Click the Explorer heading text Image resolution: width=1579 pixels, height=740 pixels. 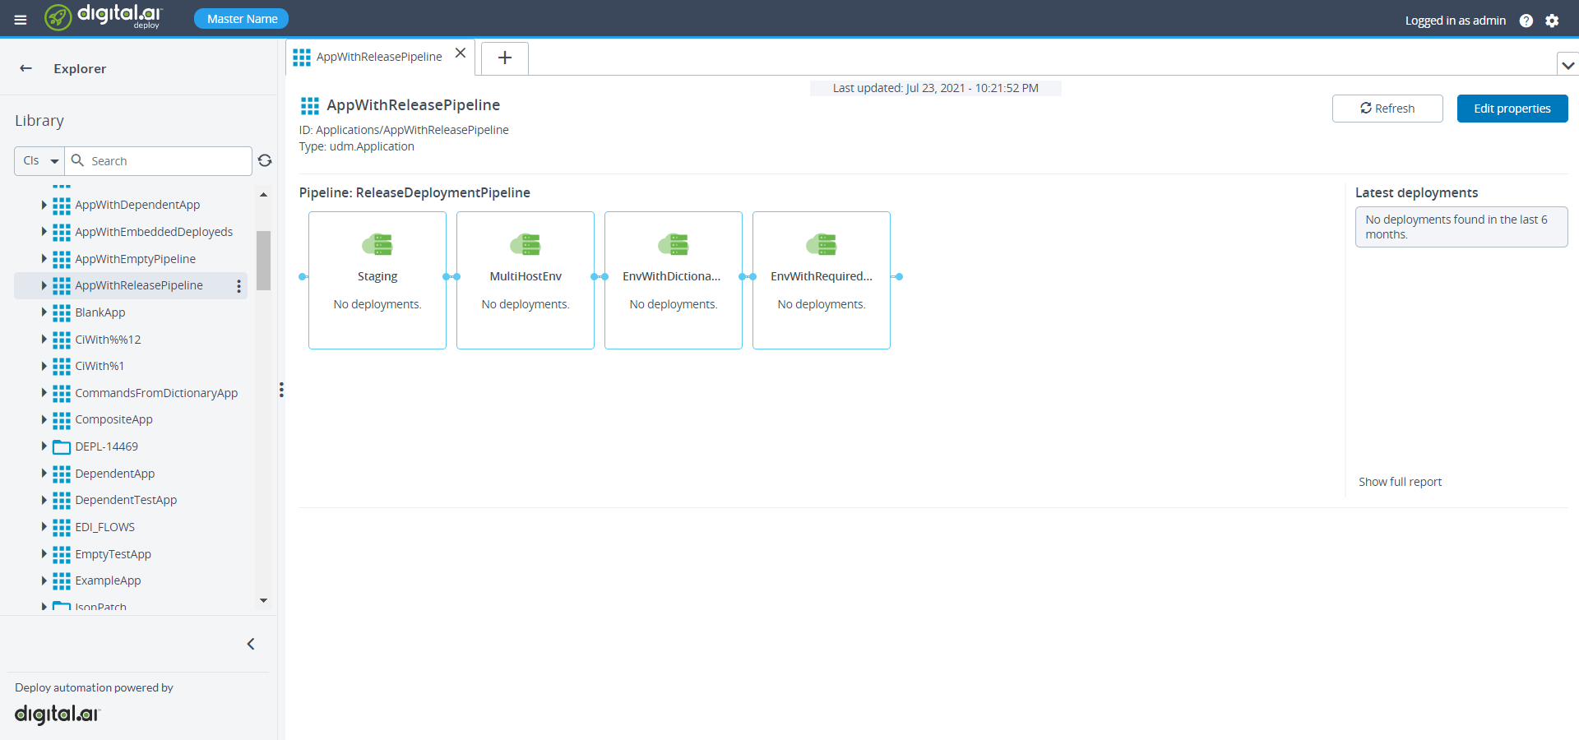click(x=80, y=69)
